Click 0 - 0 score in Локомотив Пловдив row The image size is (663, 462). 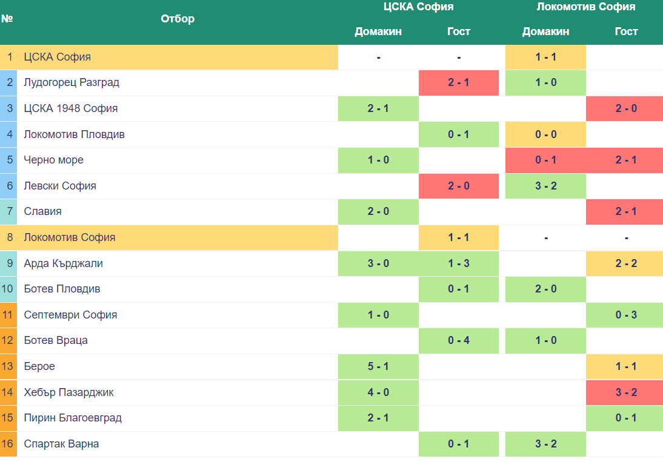(545, 134)
